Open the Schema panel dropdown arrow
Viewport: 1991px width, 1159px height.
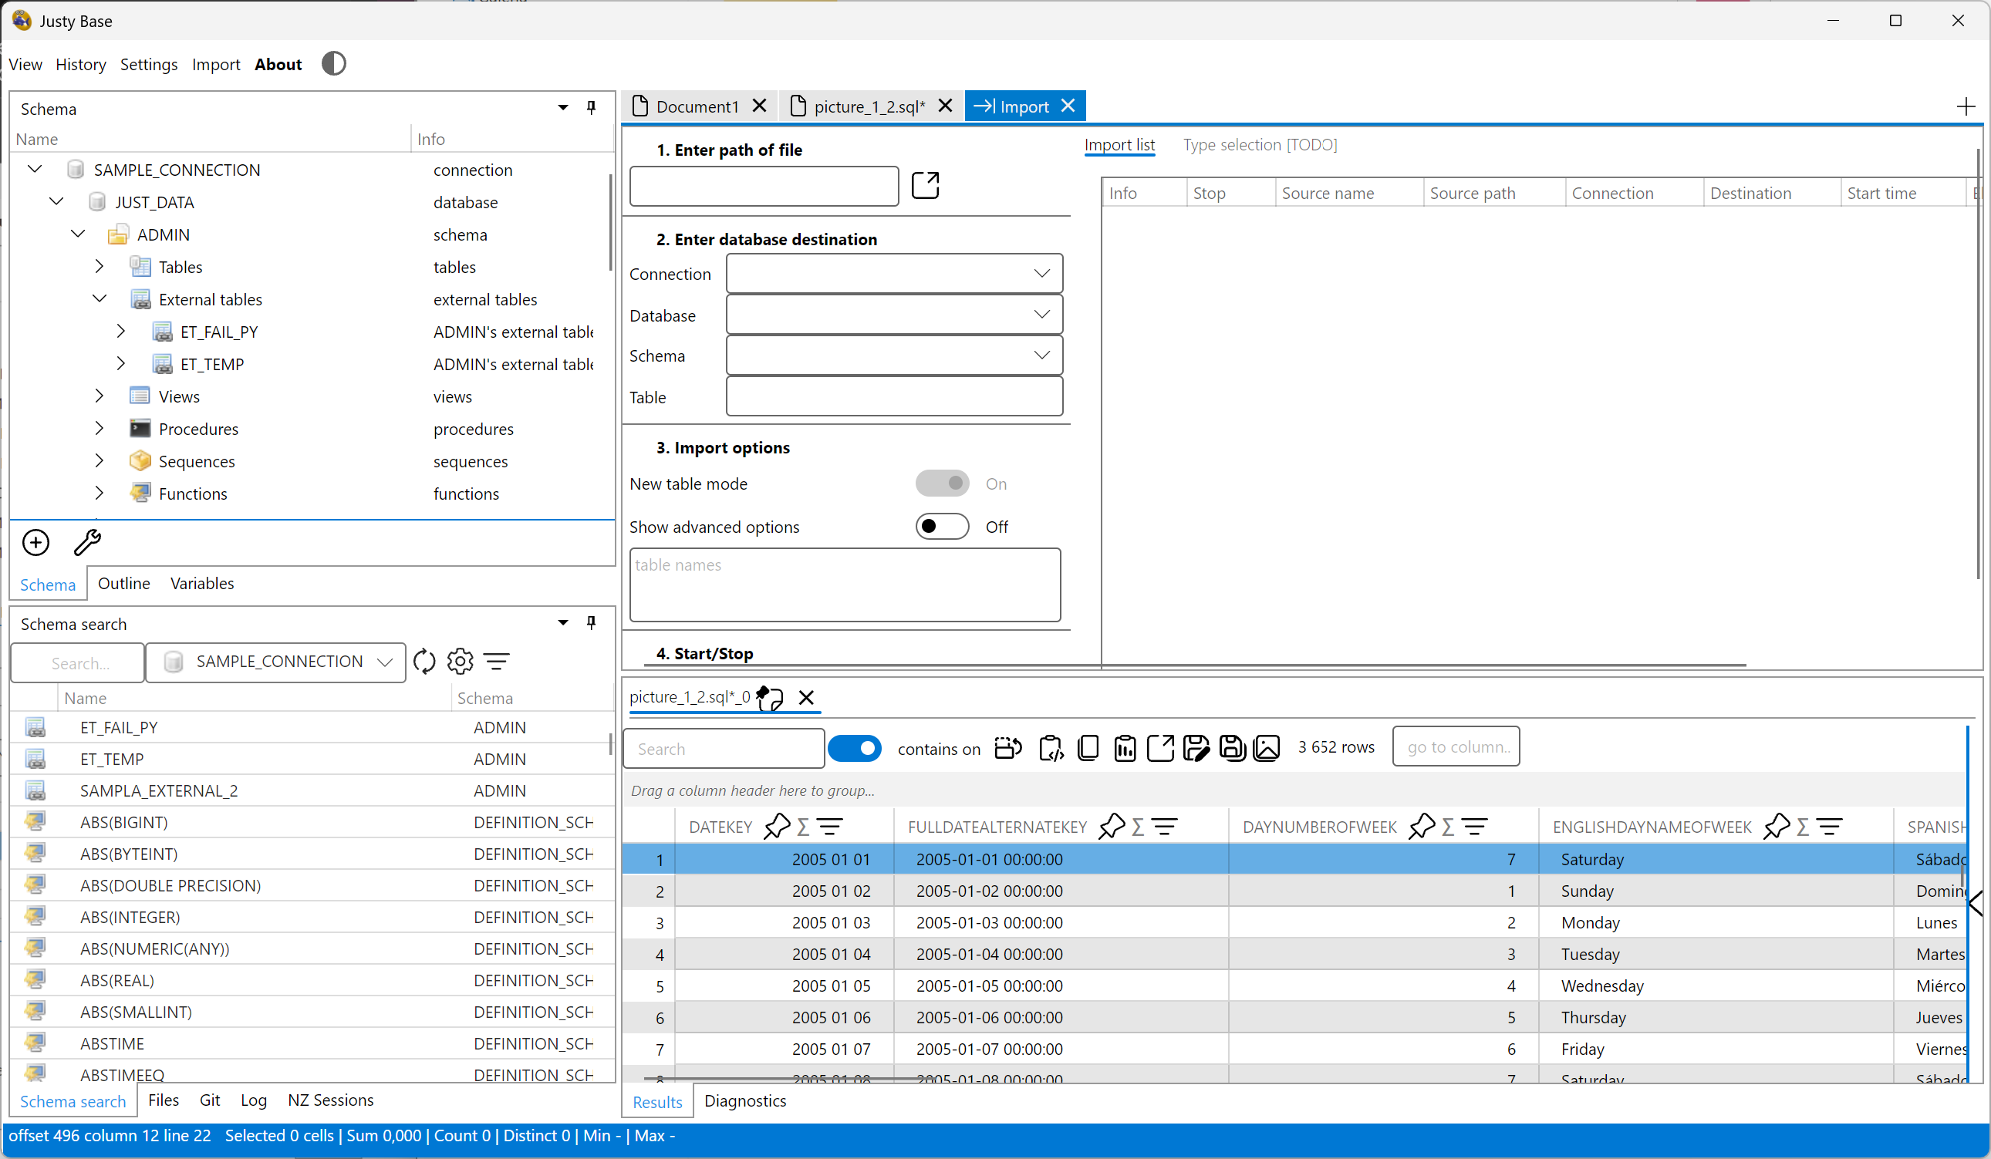coord(562,107)
